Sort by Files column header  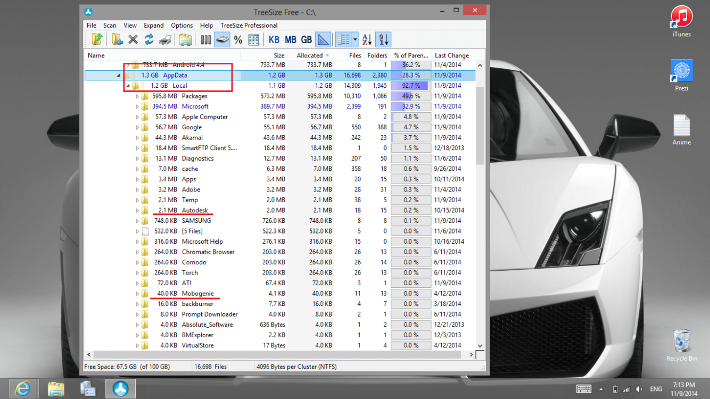click(x=349, y=55)
